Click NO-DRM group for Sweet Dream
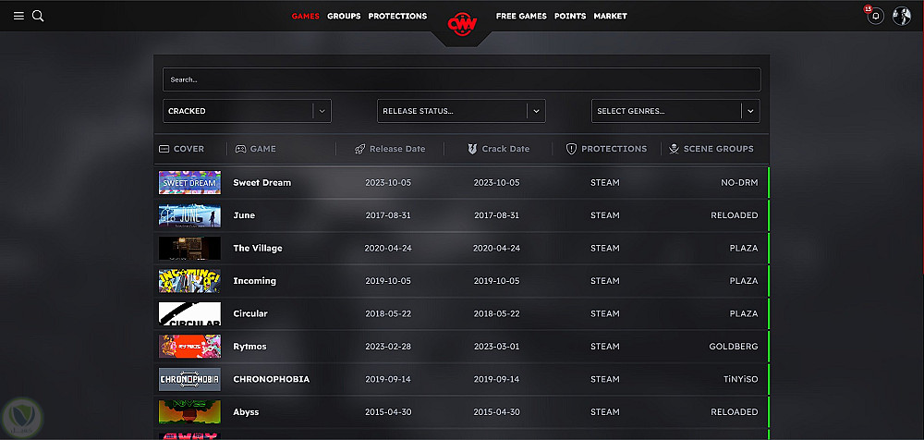The image size is (924, 440). coord(739,183)
